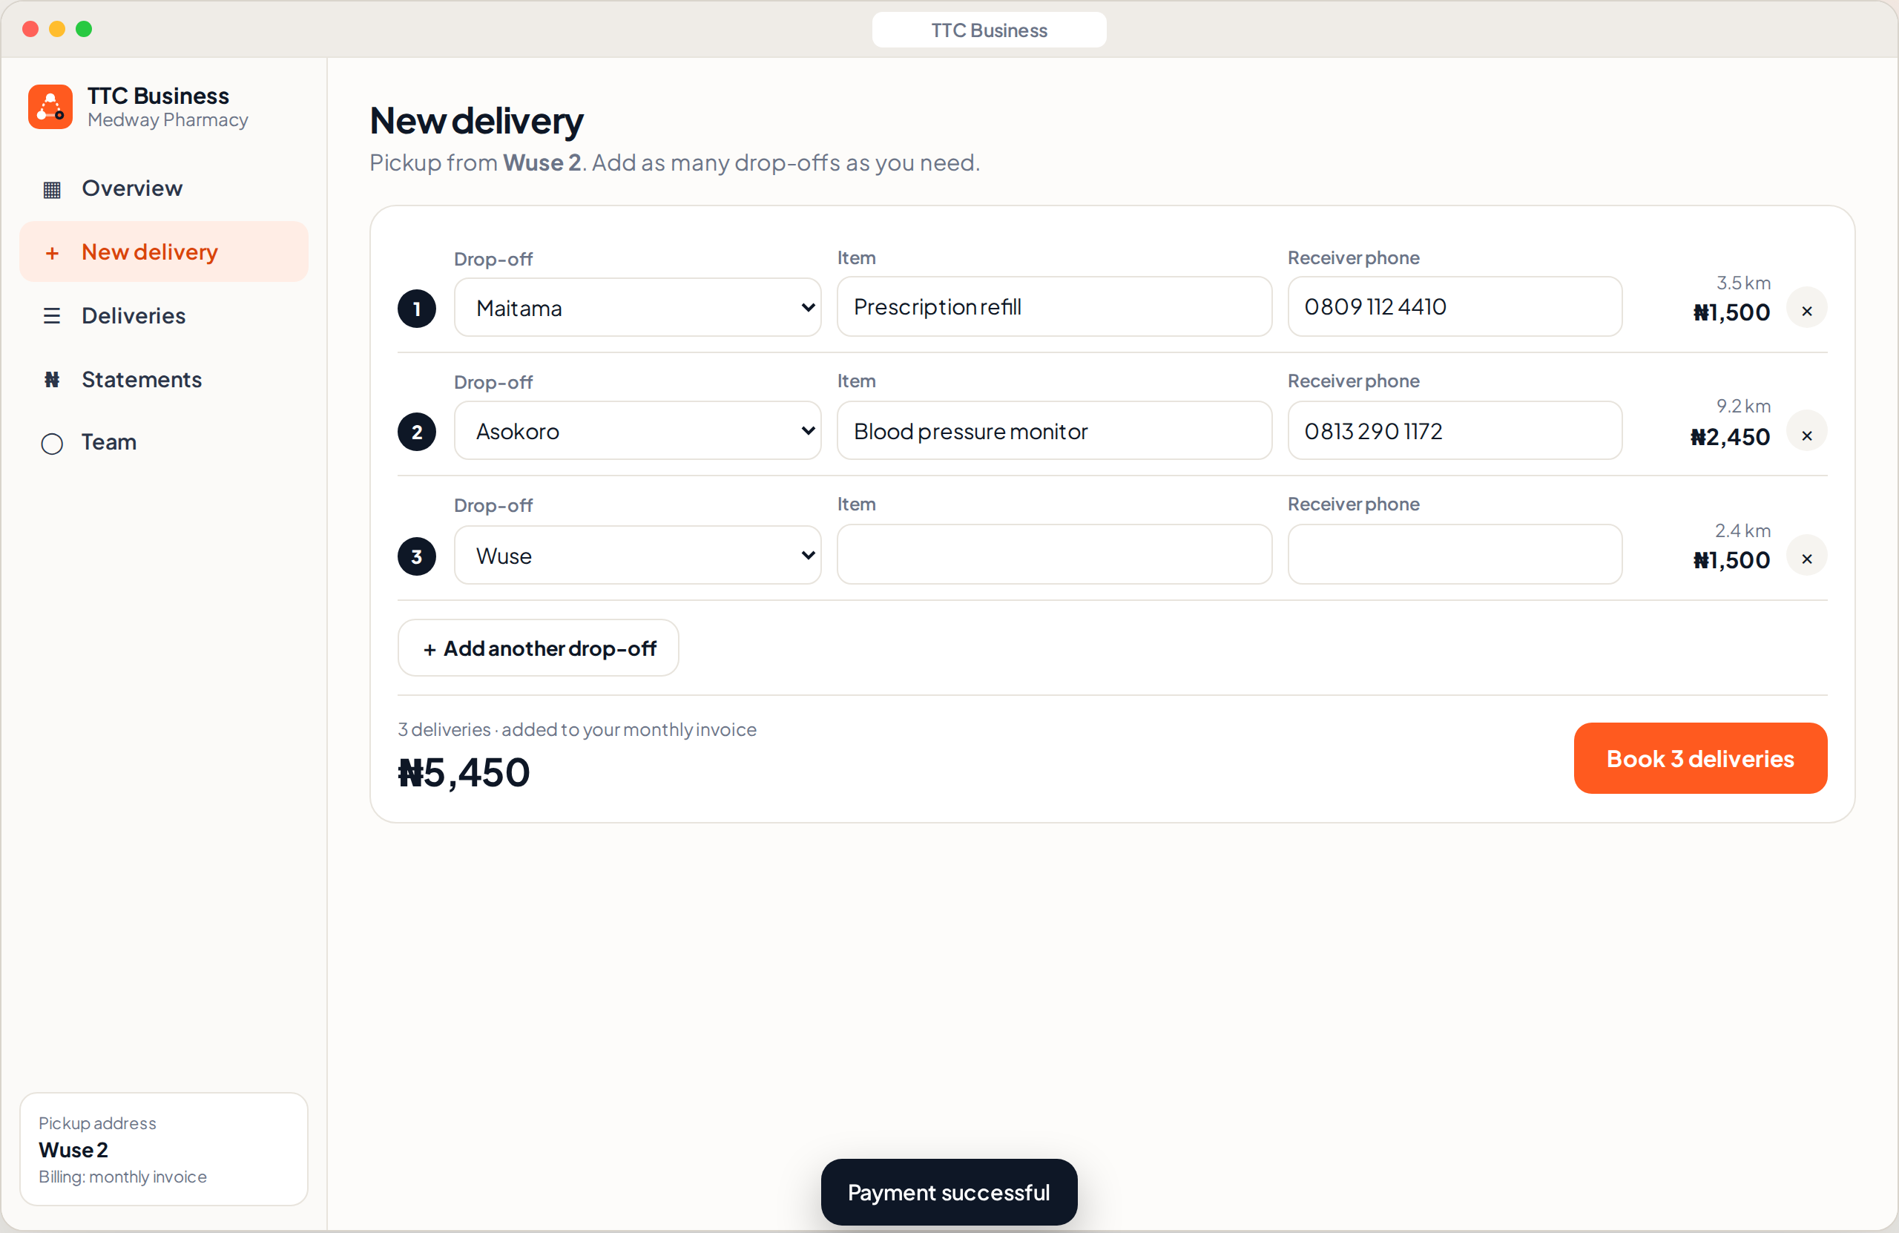Click the empty Receiver phone field for Wuse

[x=1455, y=555]
